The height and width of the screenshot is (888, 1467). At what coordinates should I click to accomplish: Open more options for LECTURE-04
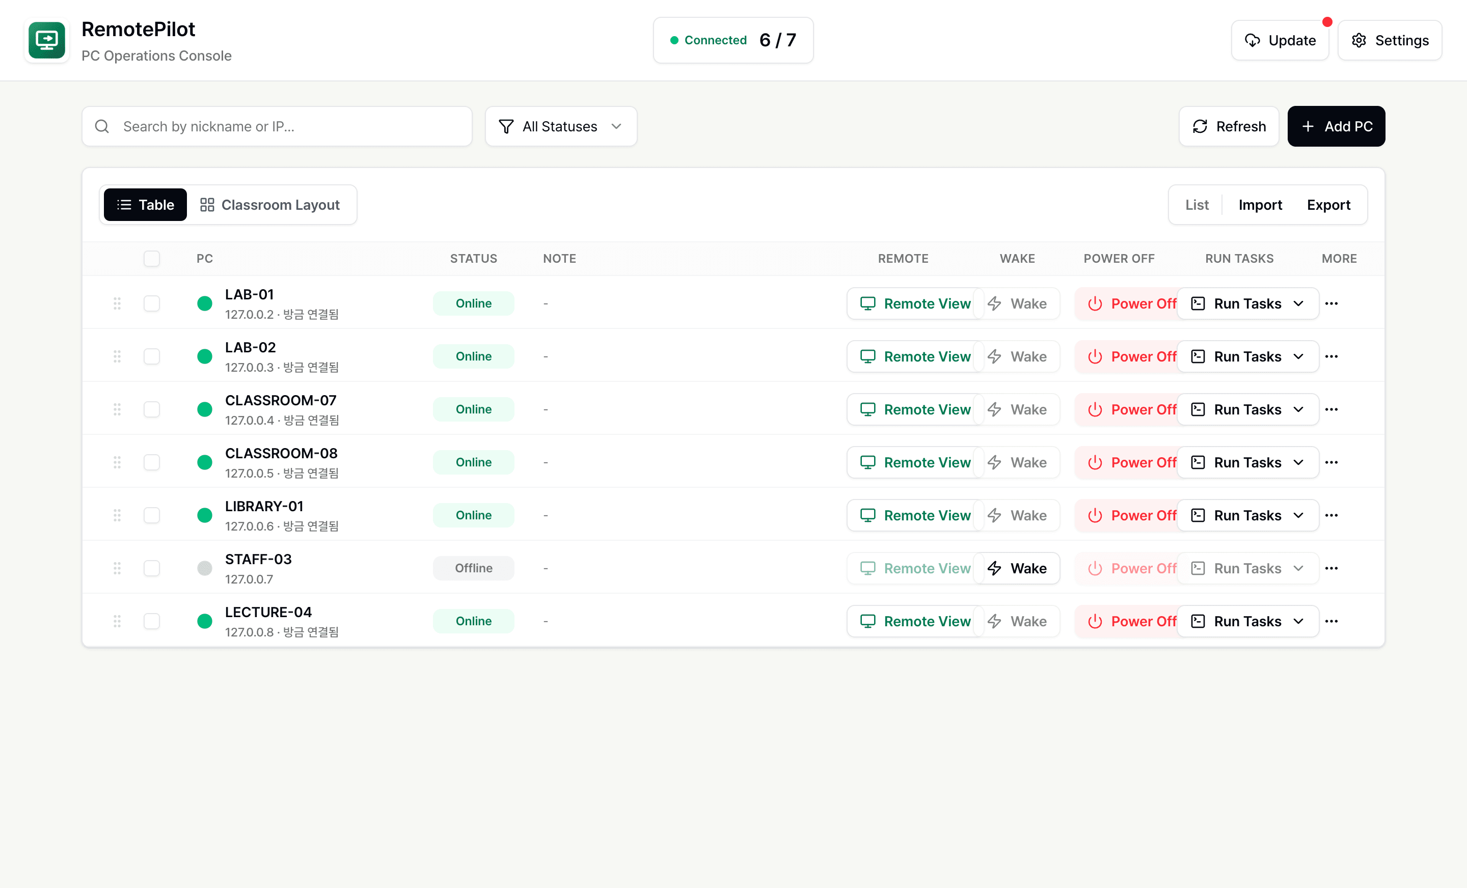(x=1332, y=621)
